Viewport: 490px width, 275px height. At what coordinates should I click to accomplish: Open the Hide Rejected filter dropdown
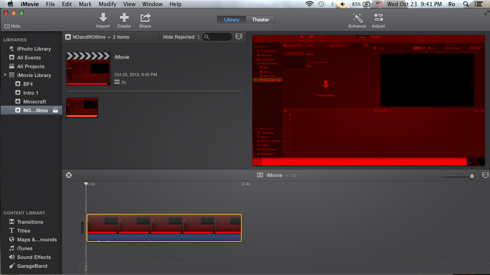pyautogui.click(x=181, y=37)
